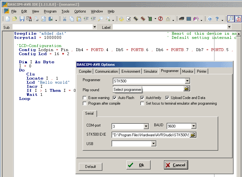Open the BAUD rate dropdown
The width and height of the screenshot is (242, 177).
pyautogui.click(x=193, y=126)
